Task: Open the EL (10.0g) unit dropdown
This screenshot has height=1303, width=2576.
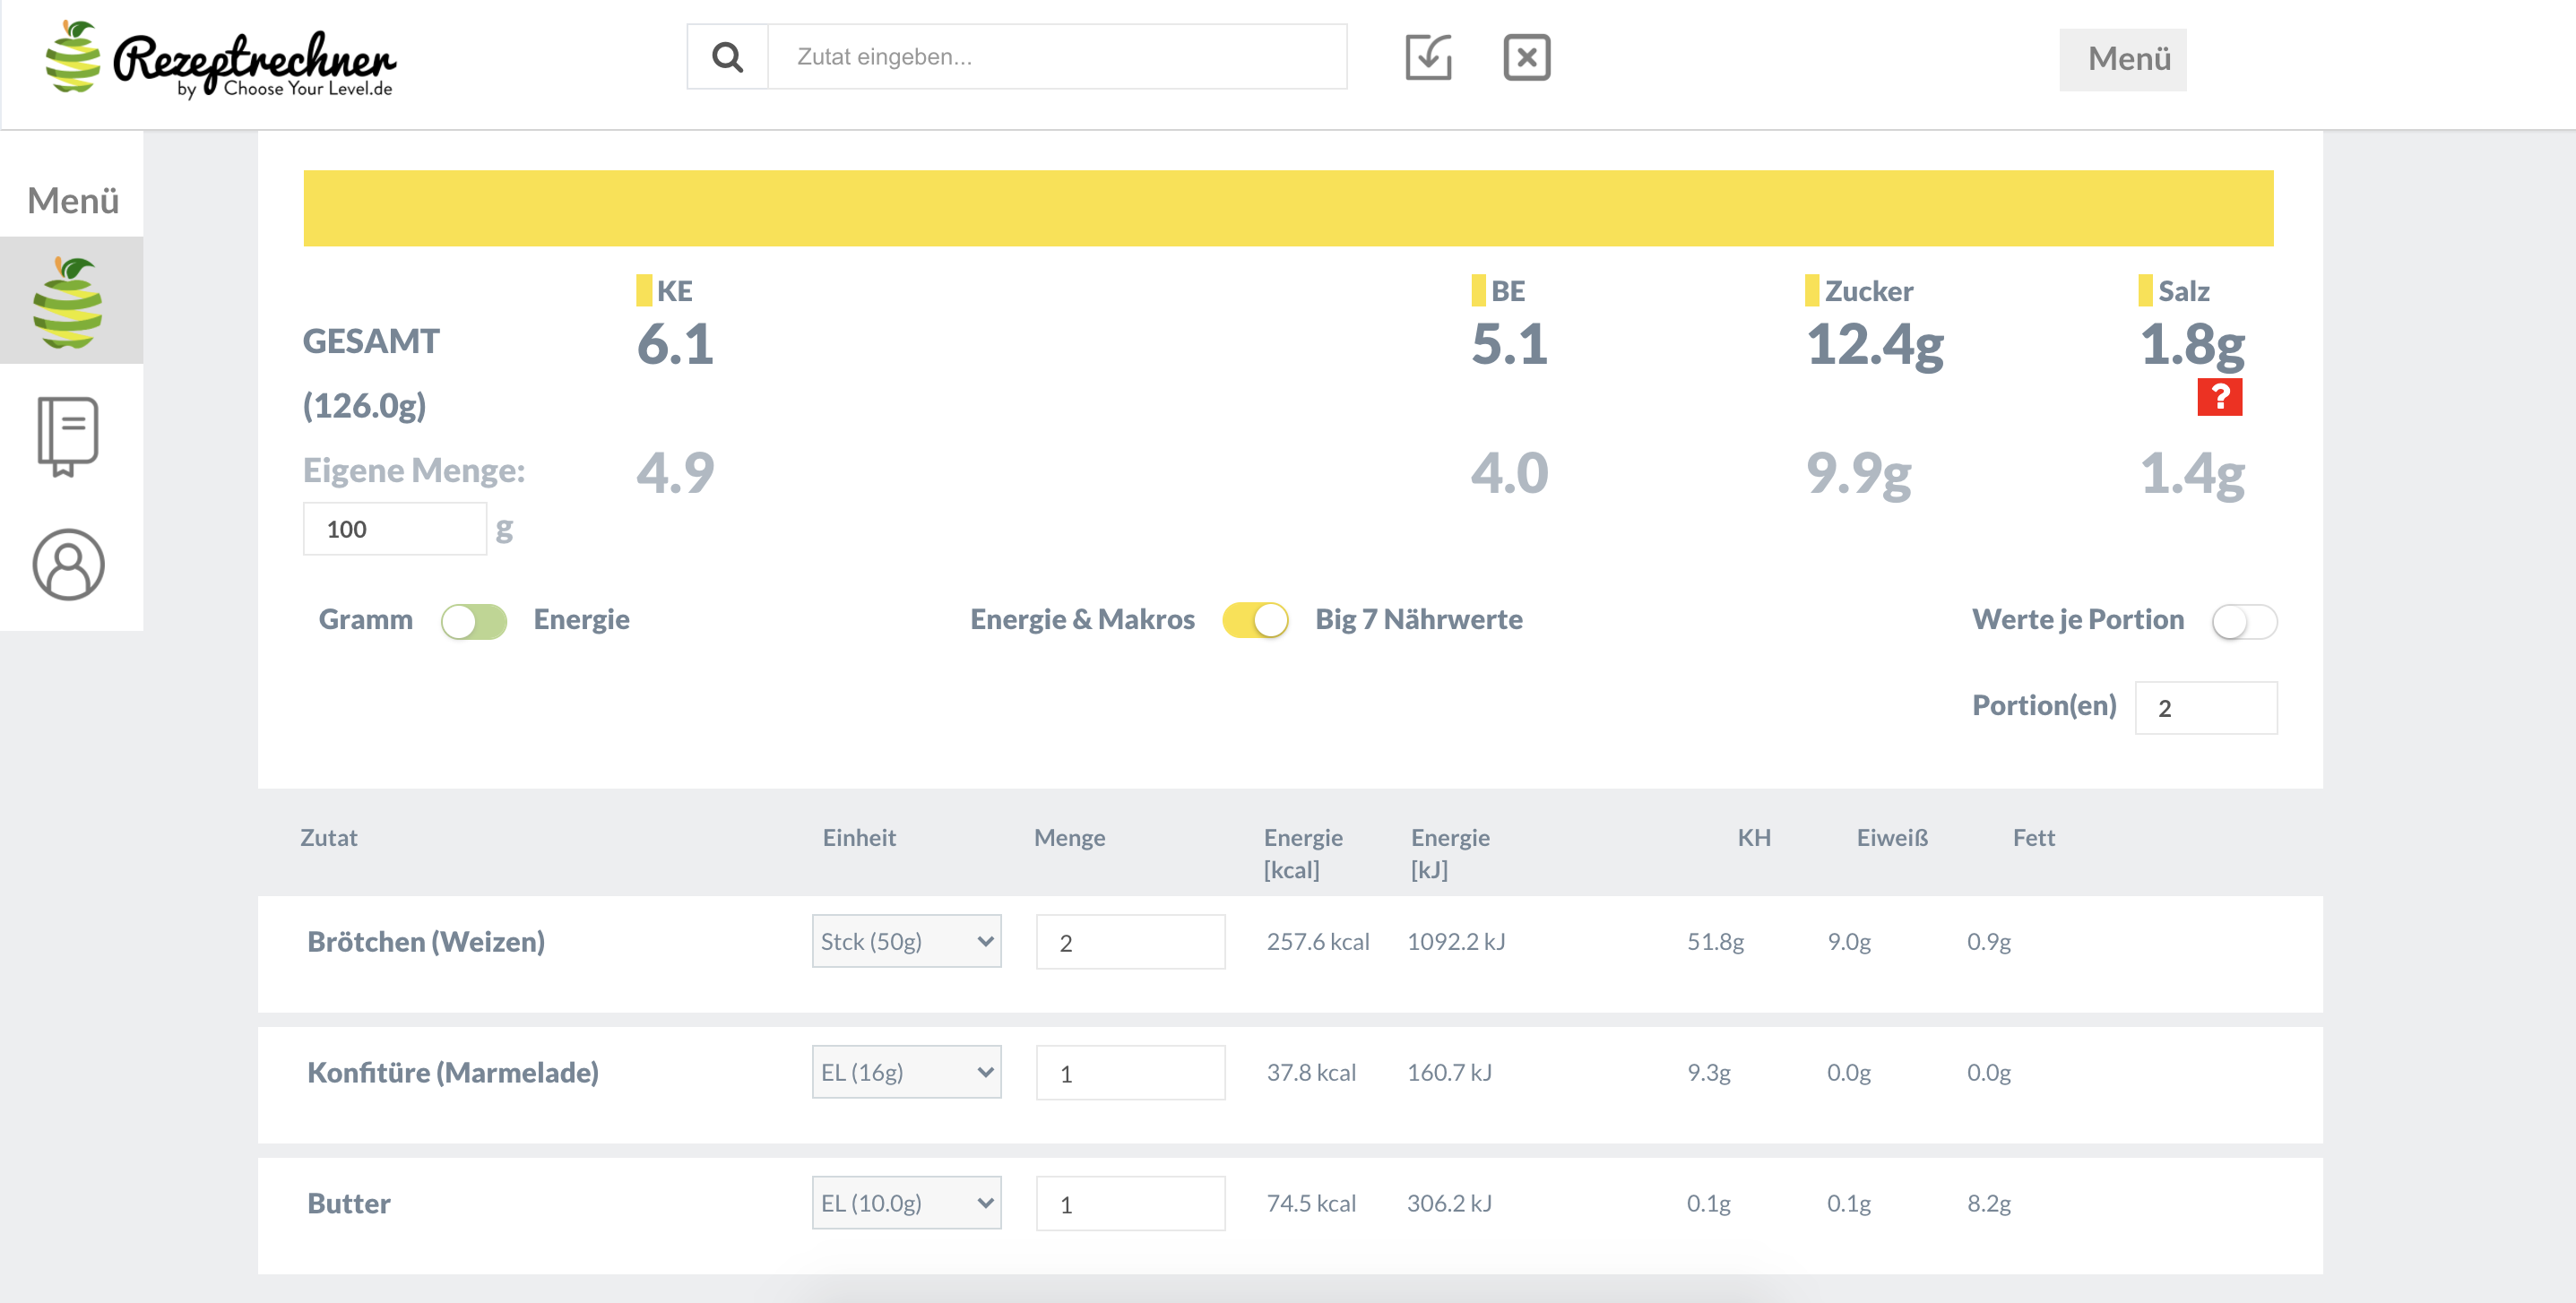Action: 906,1203
